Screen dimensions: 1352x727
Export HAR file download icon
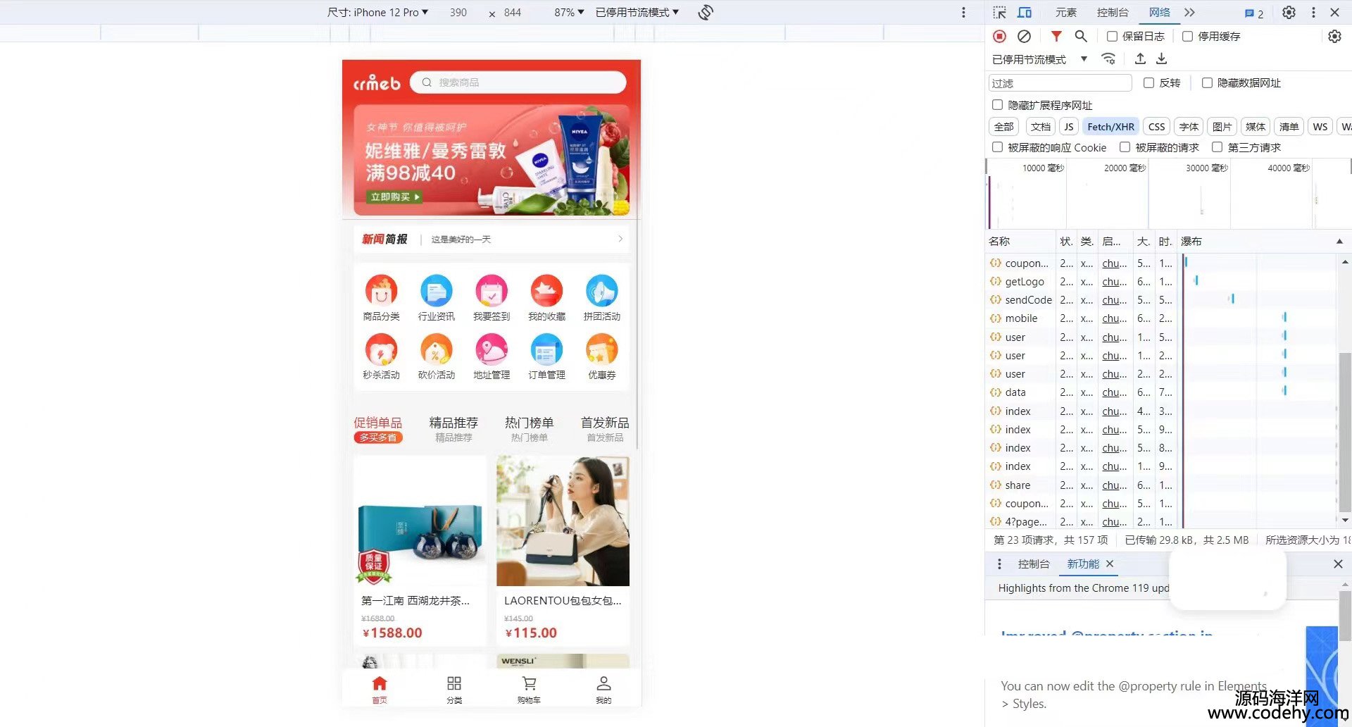click(x=1162, y=58)
